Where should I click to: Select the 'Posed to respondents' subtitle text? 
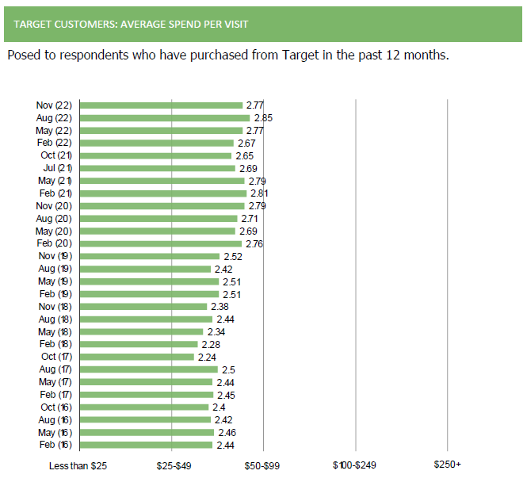tap(228, 55)
